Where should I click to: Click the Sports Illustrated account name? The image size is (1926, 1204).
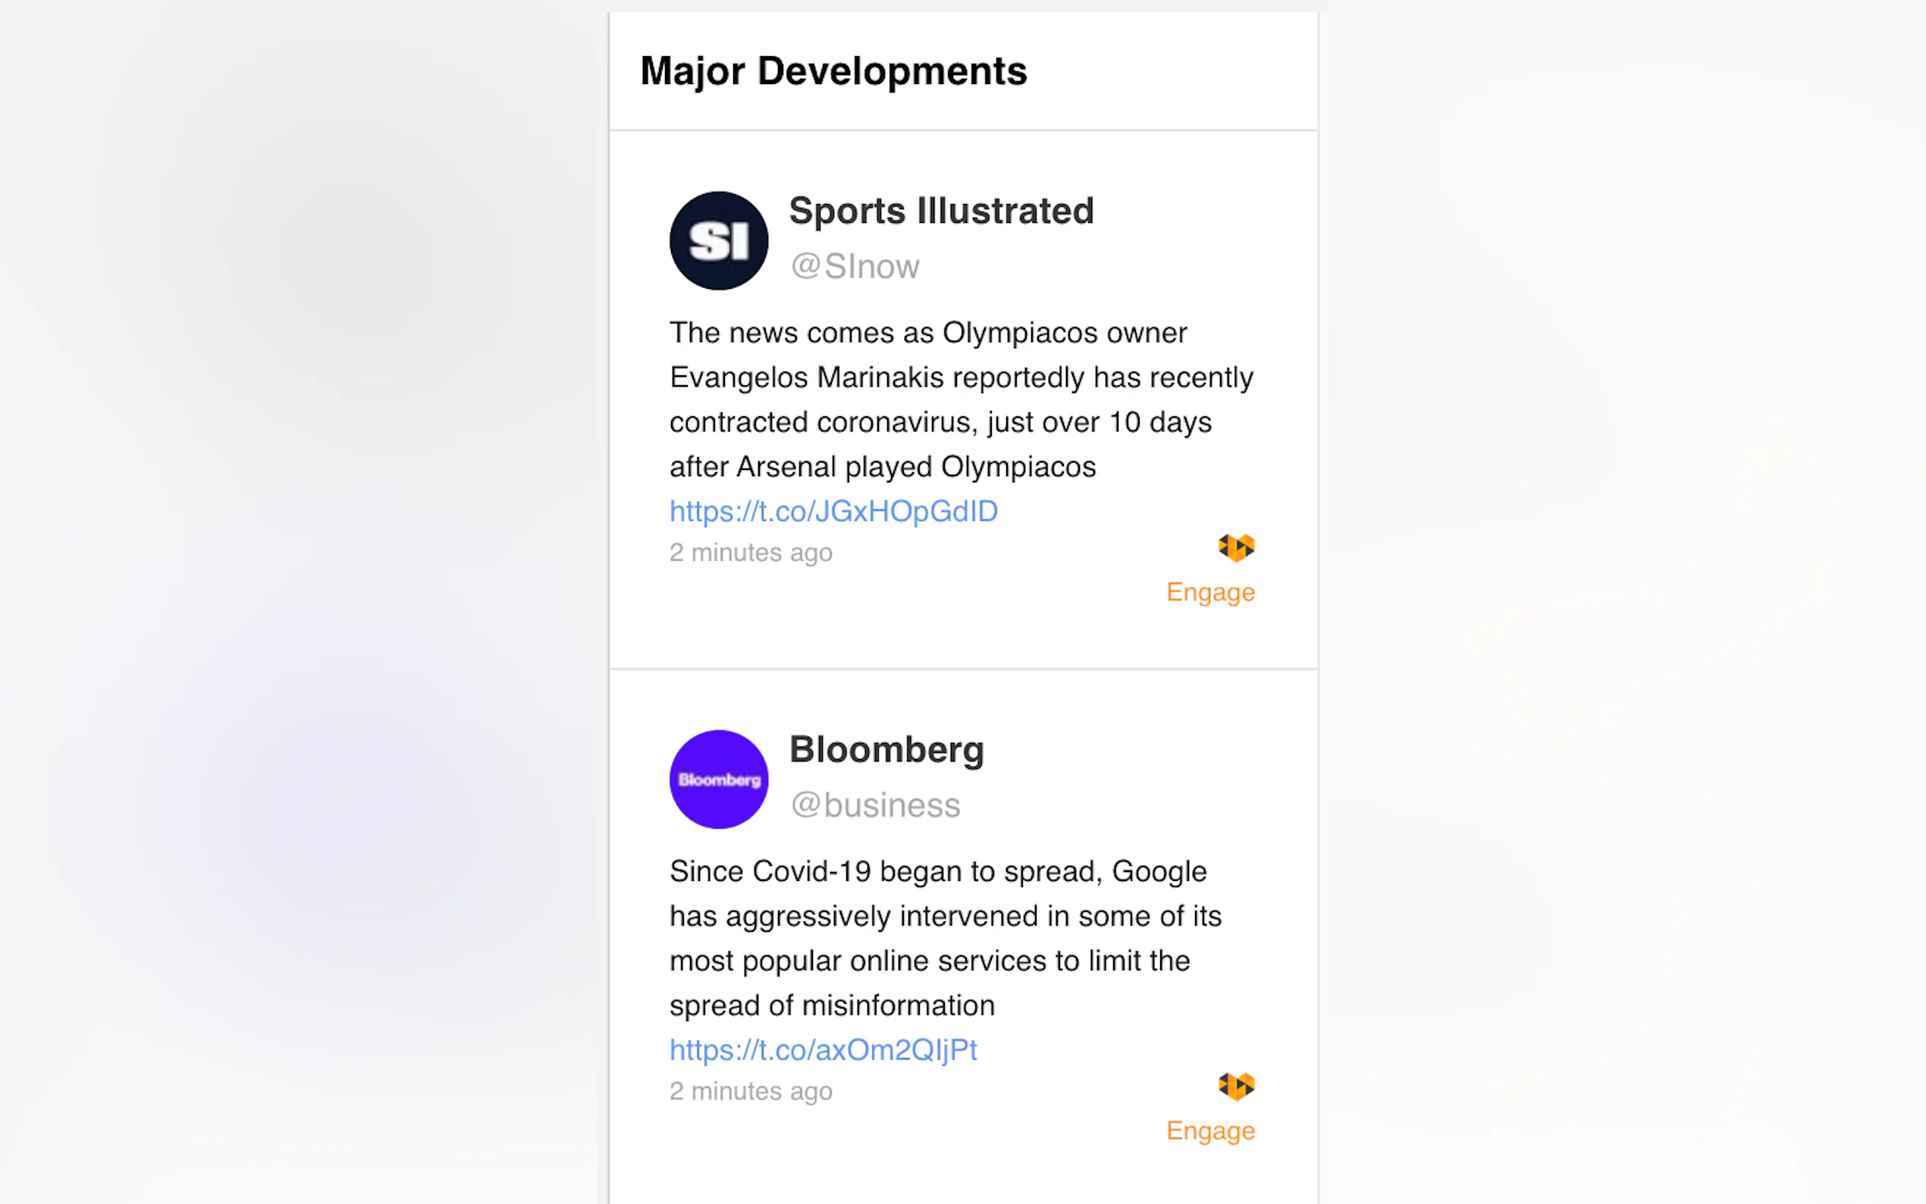coord(941,211)
